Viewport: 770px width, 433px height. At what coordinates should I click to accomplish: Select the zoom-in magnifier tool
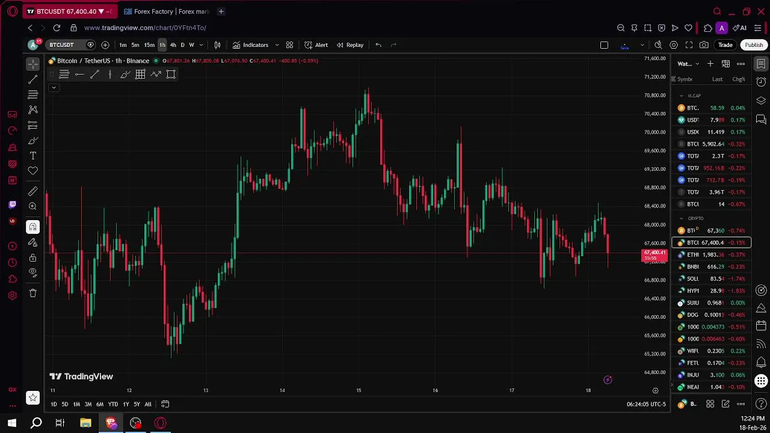click(x=33, y=206)
